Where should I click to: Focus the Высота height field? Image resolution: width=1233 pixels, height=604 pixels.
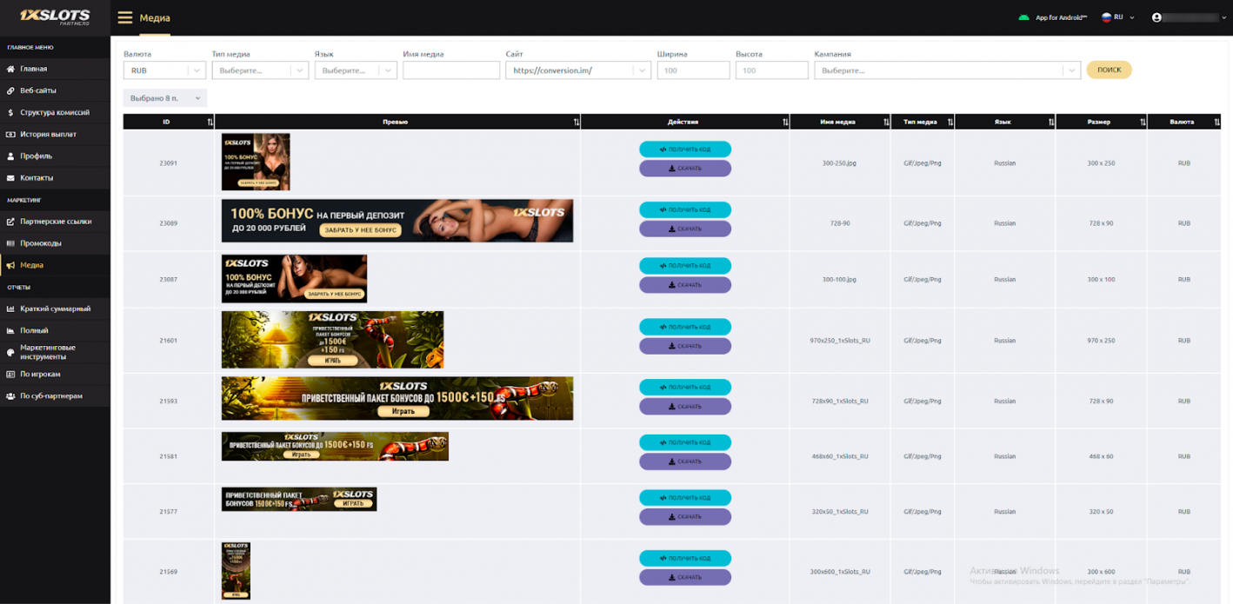[771, 70]
